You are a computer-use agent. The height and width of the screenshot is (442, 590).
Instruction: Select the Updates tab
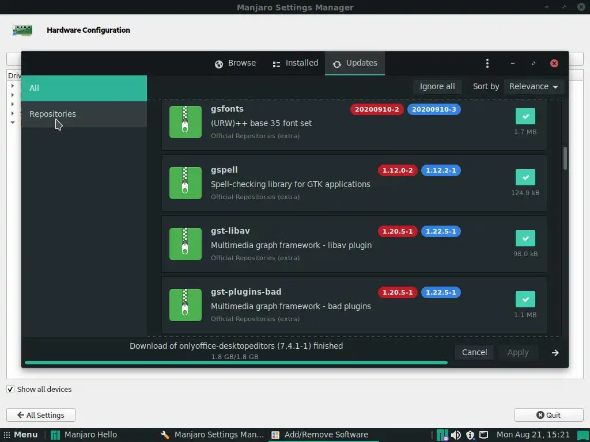(355, 63)
